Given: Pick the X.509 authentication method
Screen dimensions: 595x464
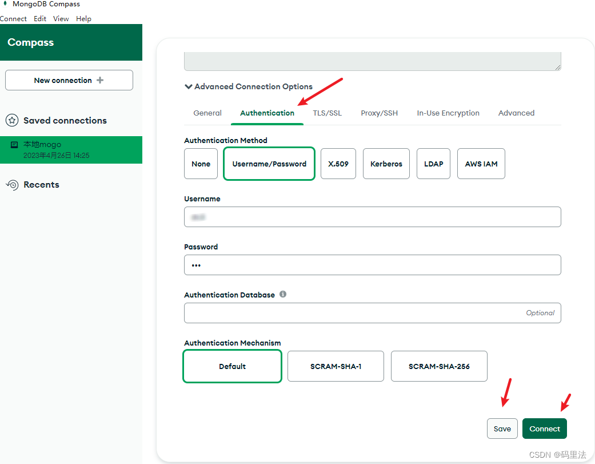Looking at the screenshot, I should (338, 164).
